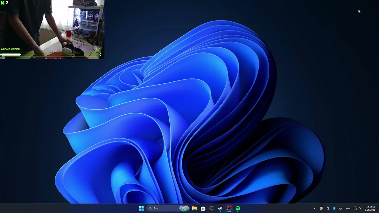This screenshot has height=213, width=379.
Task: Open File Explorer from taskbar
Action: [x=194, y=208]
